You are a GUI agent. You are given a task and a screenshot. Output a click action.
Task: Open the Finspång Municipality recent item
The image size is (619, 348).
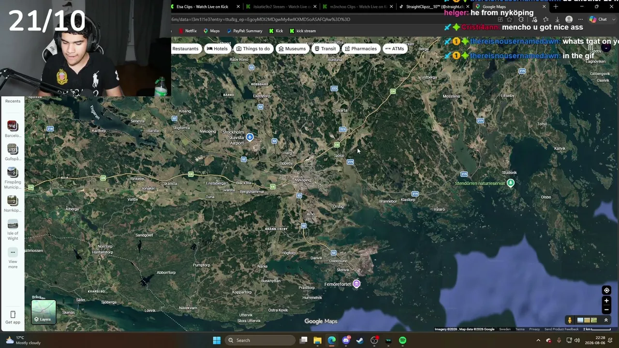[x=13, y=178]
